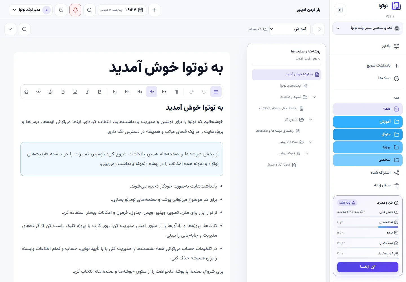The image size is (406, 282).
Task: Click the note title به نوتوا خوش آمدید
Action: pyautogui.click(x=166, y=68)
